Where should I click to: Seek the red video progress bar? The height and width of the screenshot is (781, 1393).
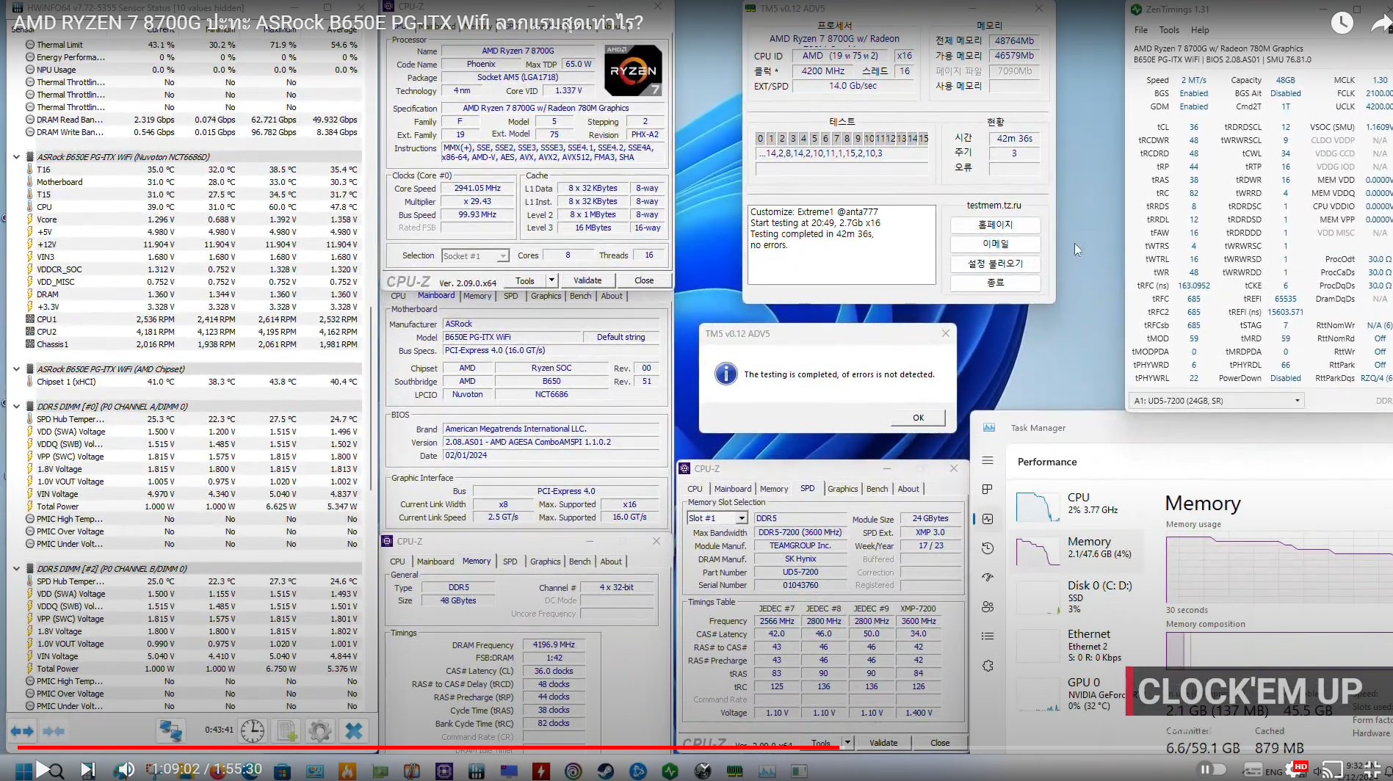(x=428, y=748)
